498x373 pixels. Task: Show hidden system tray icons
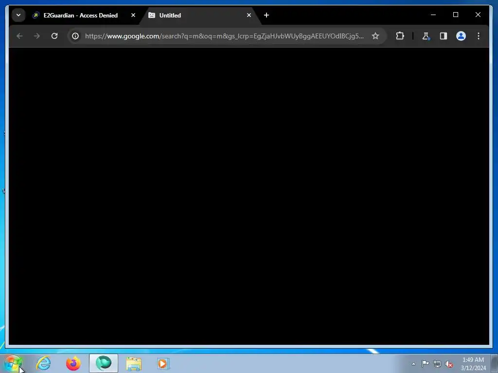[413, 364]
